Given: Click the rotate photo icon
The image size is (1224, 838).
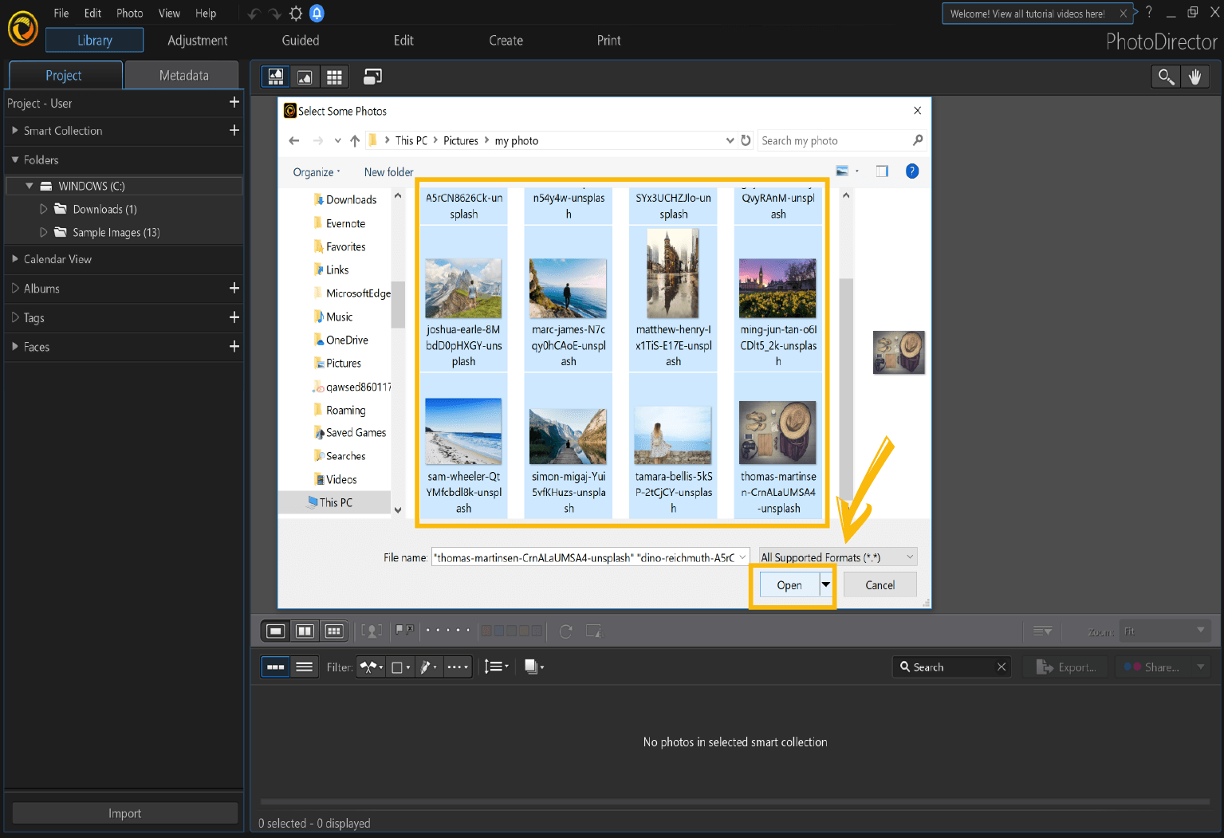Looking at the screenshot, I should (x=565, y=631).
